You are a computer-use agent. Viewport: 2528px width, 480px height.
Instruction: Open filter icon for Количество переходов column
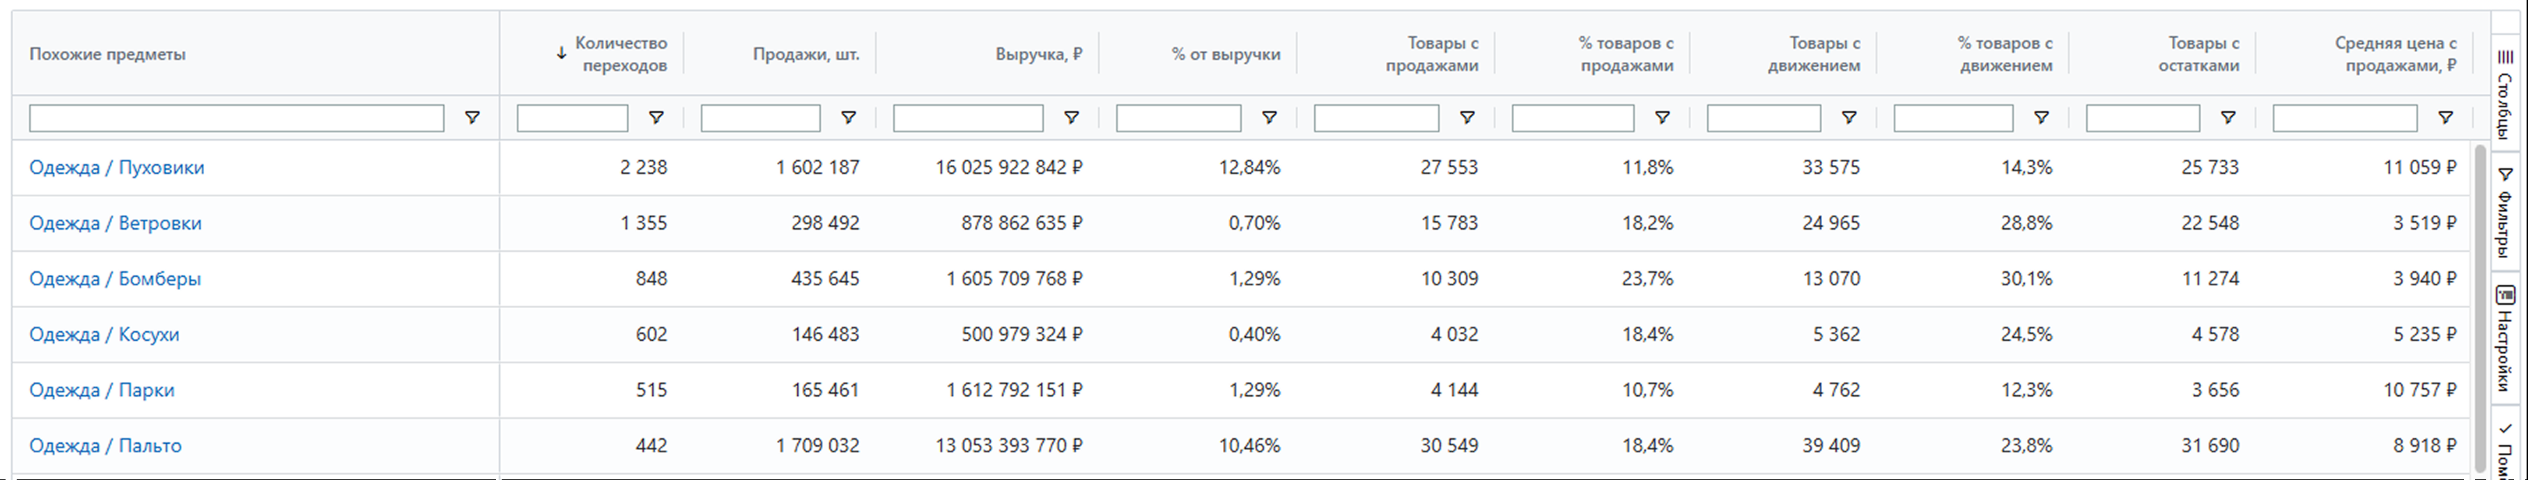656,118
